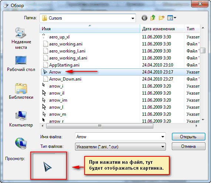Select the file name arrow_im
Image resolution: width=211 pixels, height=183 pixels.
pos(58,100)
